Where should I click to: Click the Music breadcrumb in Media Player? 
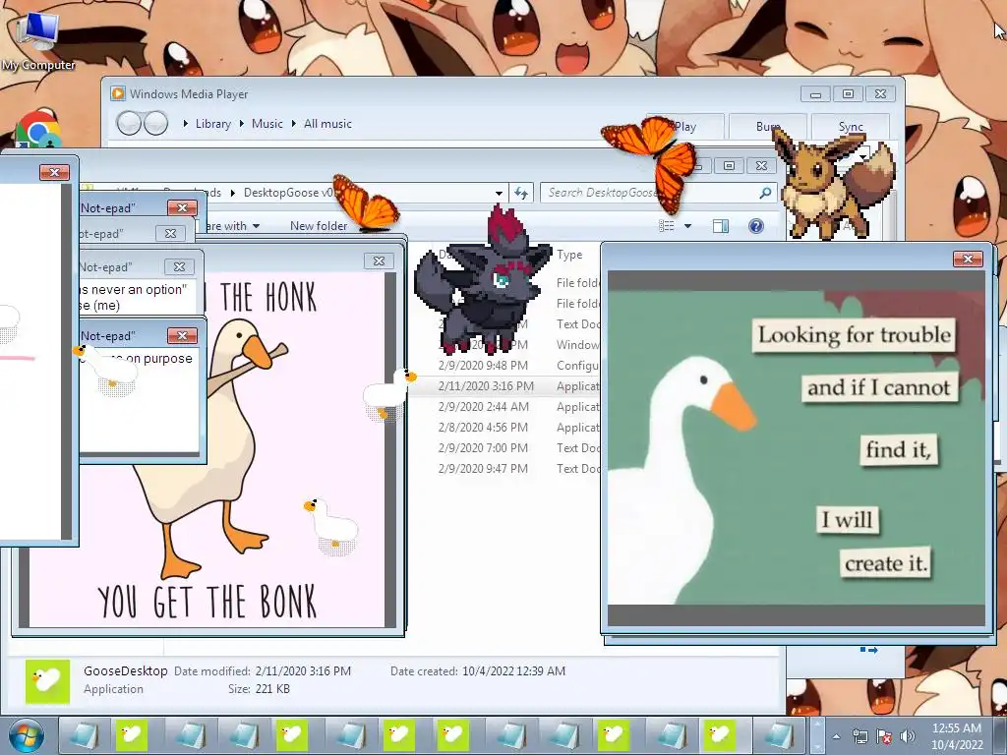click(267, 123)
